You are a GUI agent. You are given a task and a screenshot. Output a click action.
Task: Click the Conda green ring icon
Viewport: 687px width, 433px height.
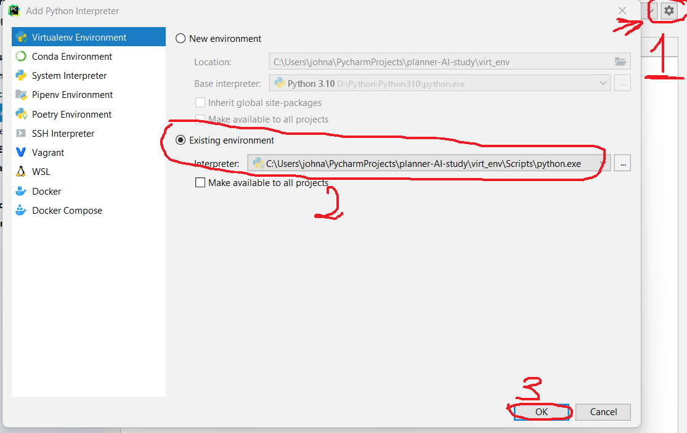[x=21, y=56]
